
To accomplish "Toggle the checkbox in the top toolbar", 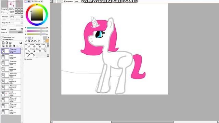I will coord(65,1).
